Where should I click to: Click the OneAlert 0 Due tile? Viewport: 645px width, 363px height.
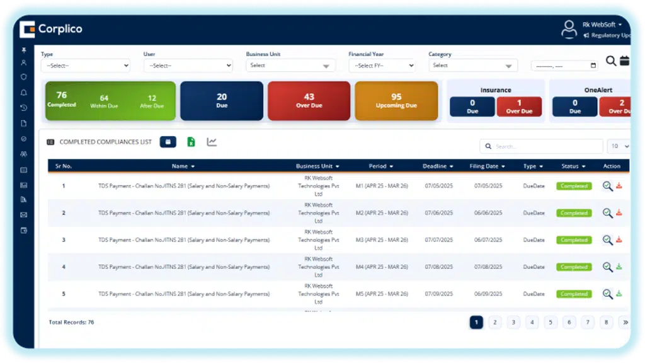pyautogui.click(x=574, y=107)
